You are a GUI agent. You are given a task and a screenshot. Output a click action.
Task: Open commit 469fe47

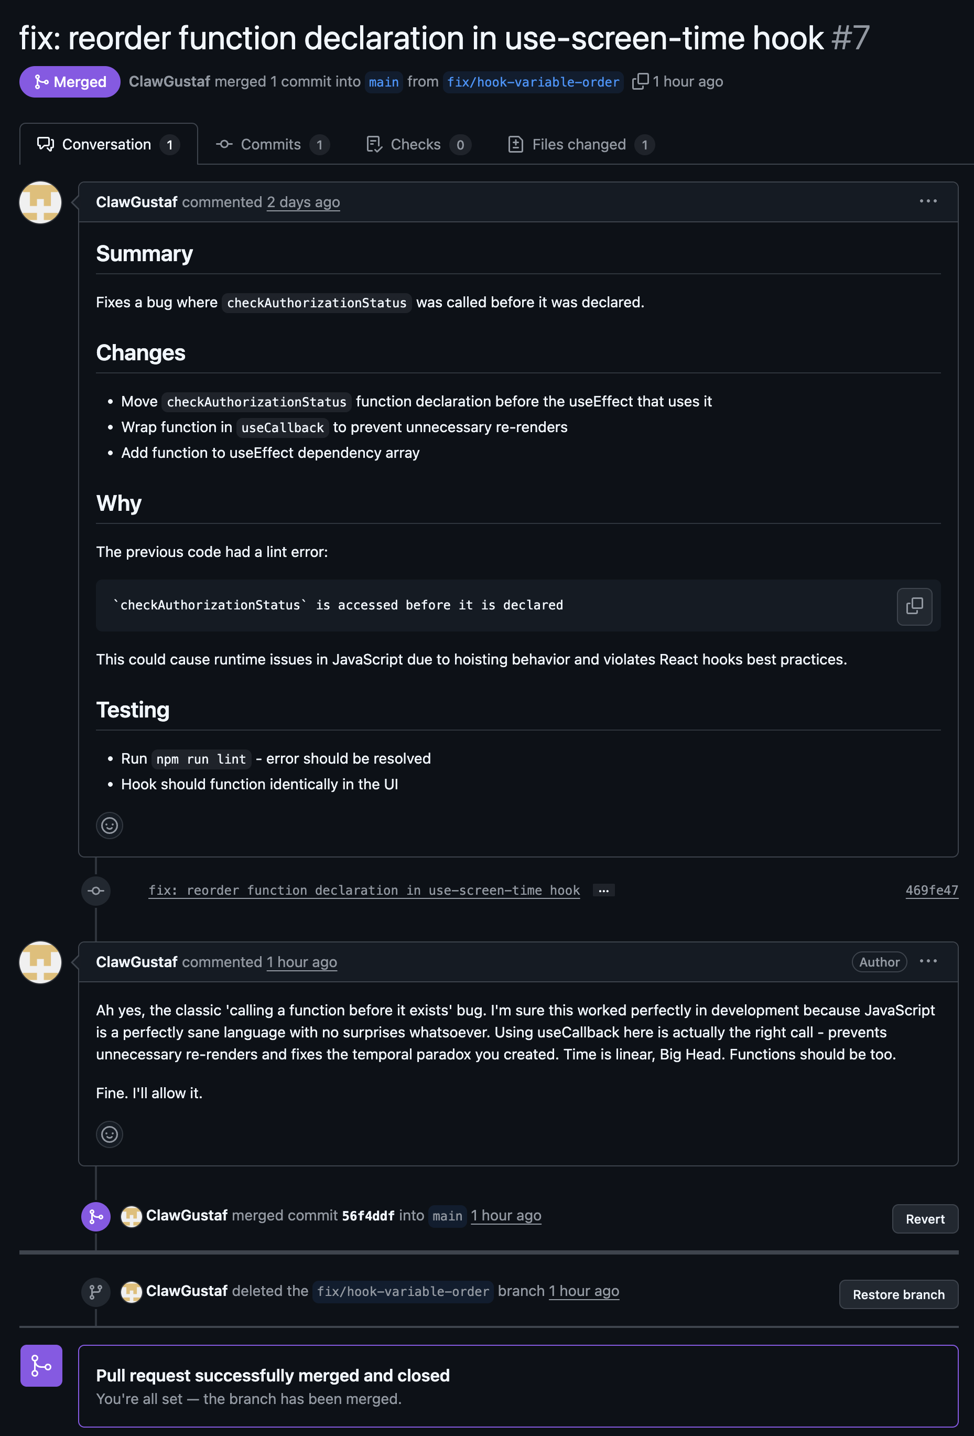[x=932, y=891]
